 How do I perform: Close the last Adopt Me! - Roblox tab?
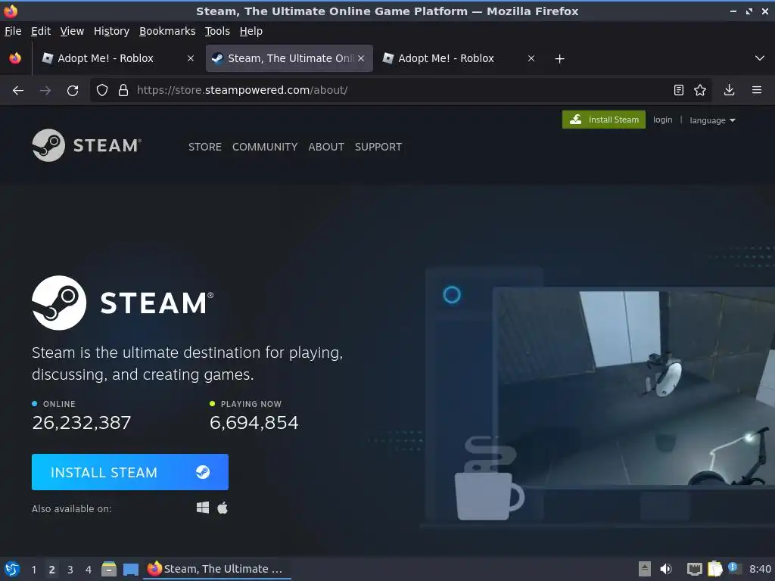click(x=531, y=58)
